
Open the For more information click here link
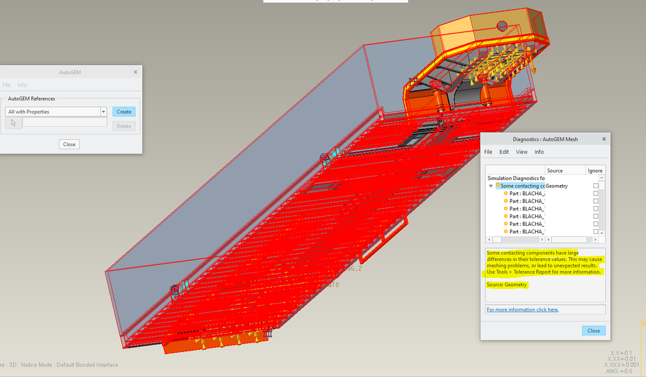click(522, 310)
